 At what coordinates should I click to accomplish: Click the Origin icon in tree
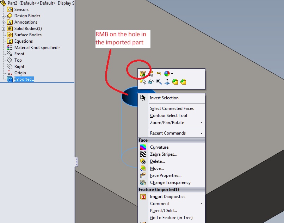10,73
